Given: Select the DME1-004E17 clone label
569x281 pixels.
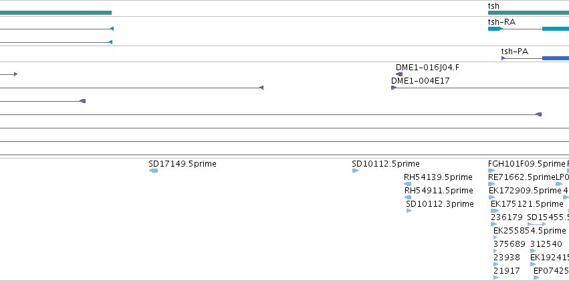Looking at the screenshot, I should click(x=420, y=81).
